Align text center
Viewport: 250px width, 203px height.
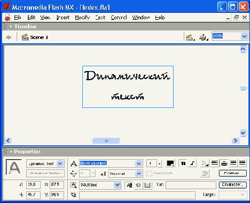(224, 163)
